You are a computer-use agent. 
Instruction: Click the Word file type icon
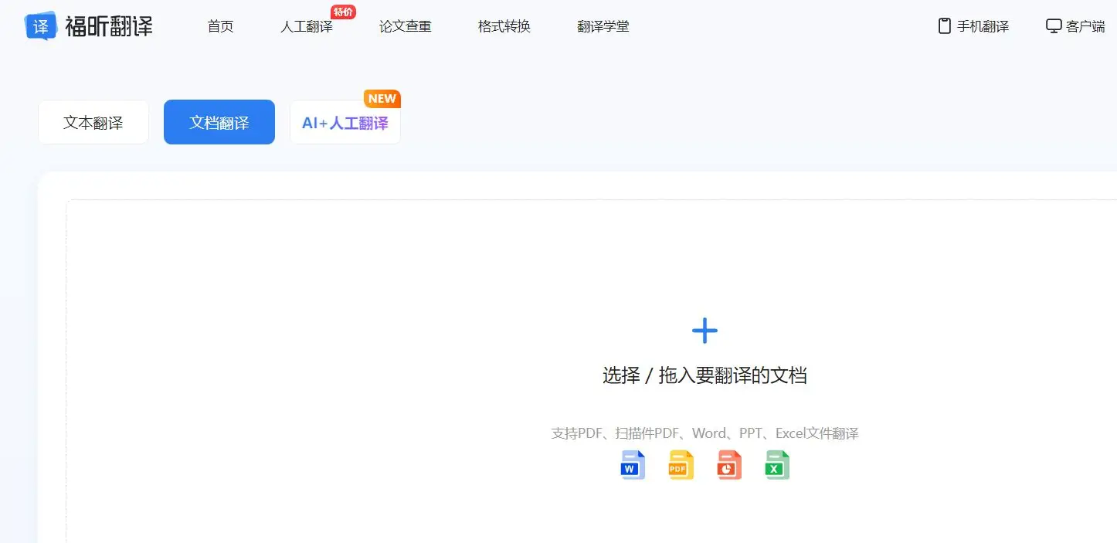point(633,465)
